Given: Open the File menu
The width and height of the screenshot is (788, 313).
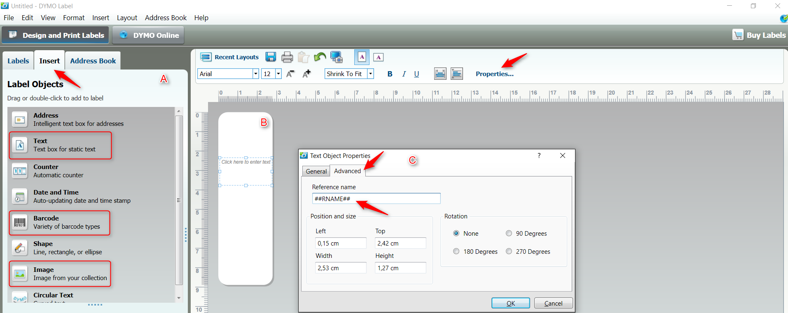Looking at the screenshot, I should click(x=9, y=18).
